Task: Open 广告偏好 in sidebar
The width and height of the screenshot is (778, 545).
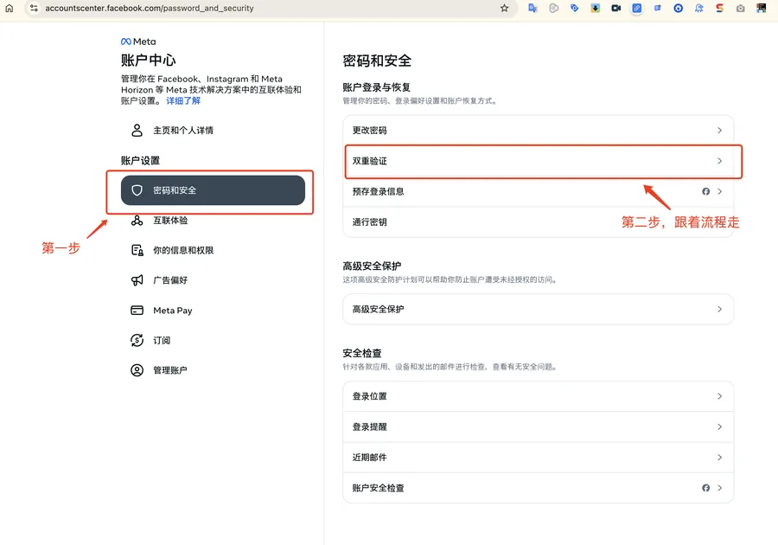Action: tap(213, 280)
